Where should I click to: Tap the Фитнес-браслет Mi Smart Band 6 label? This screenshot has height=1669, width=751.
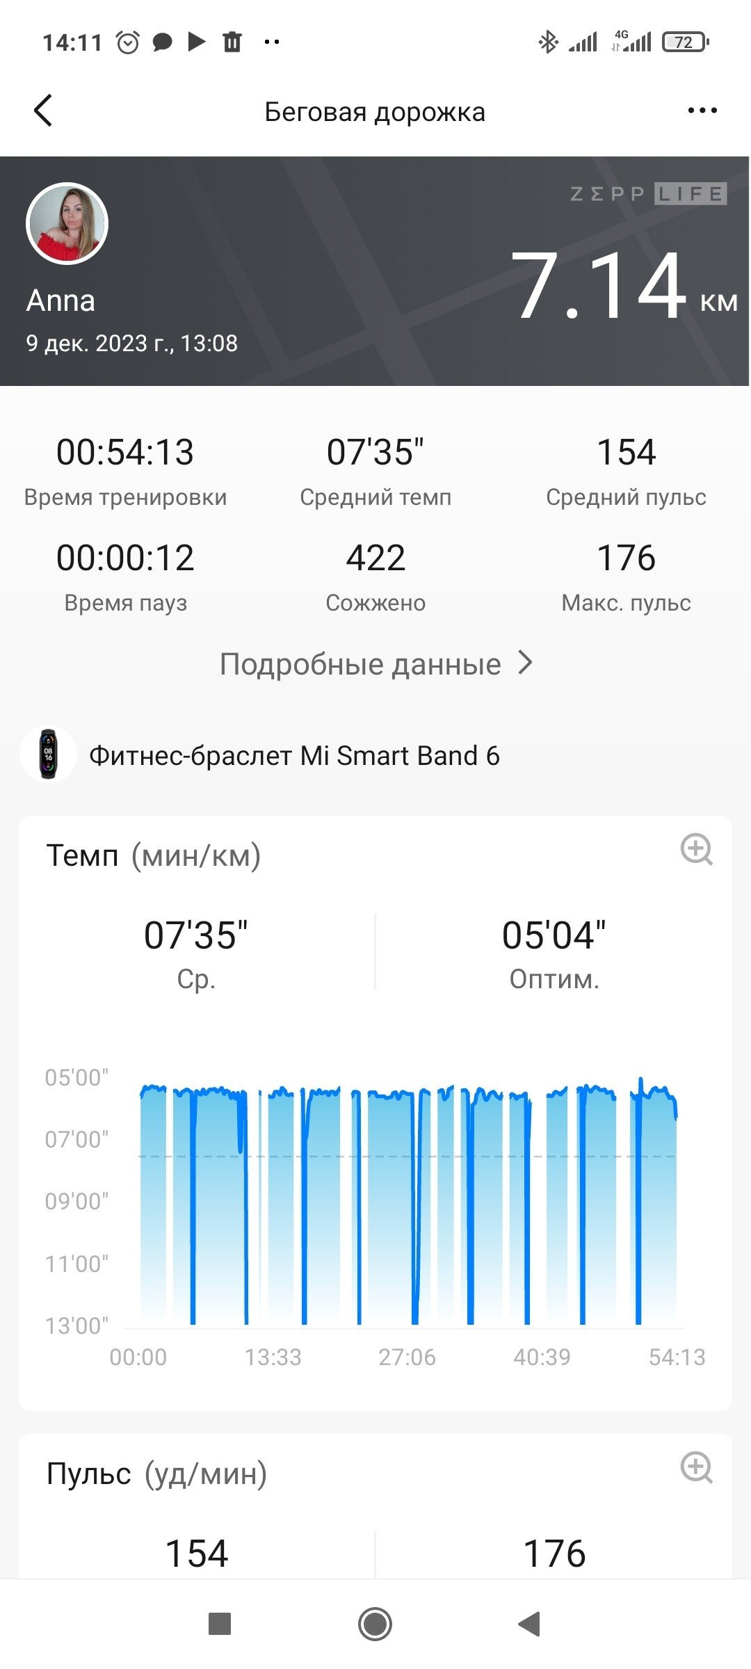294,755
